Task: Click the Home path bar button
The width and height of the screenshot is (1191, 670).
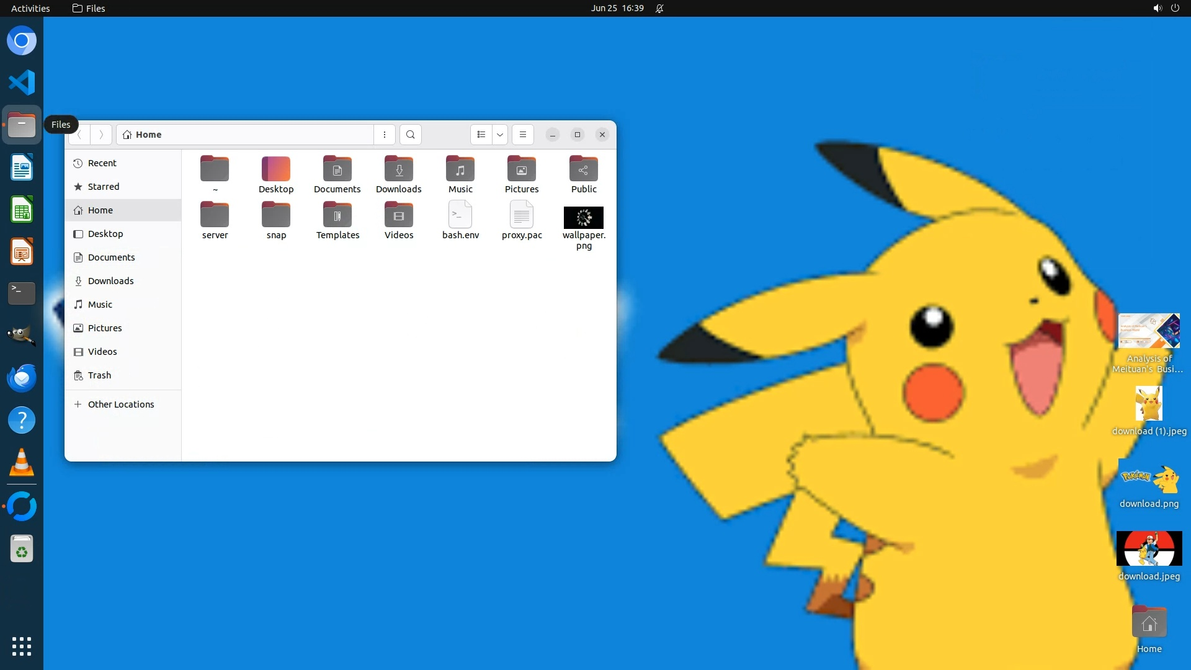Action: 149,135
